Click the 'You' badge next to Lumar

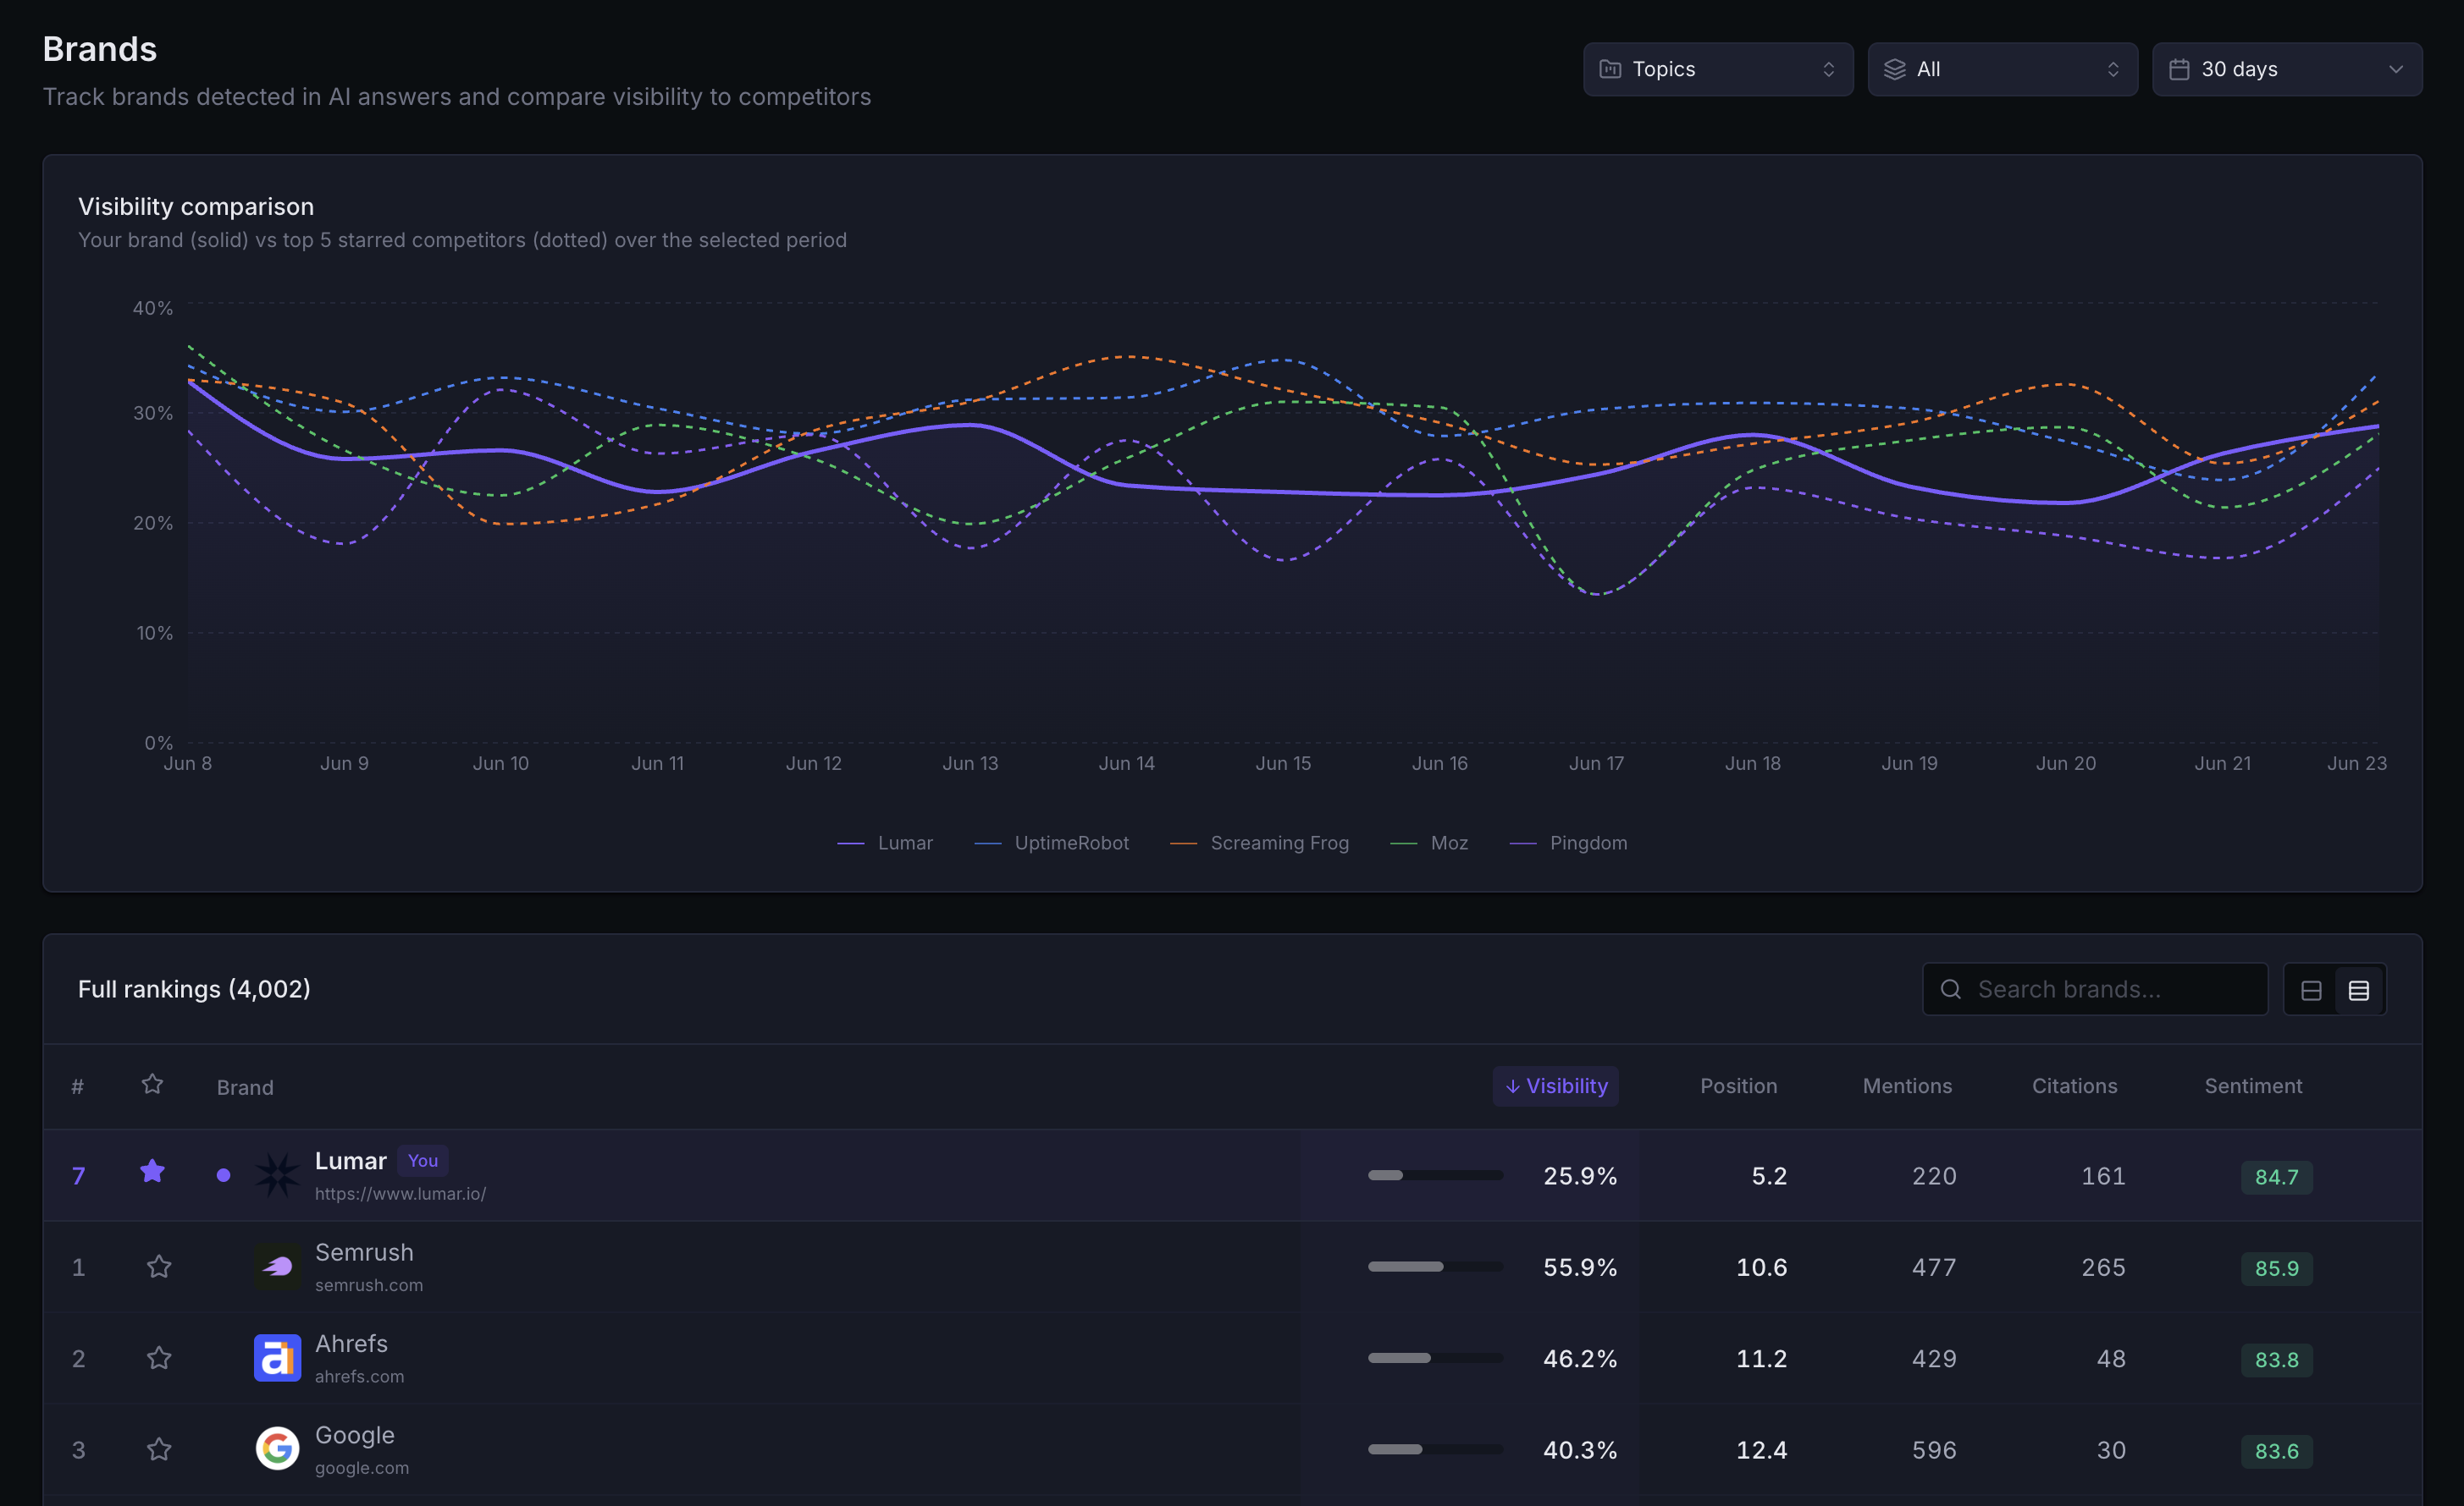(423, 1162)
